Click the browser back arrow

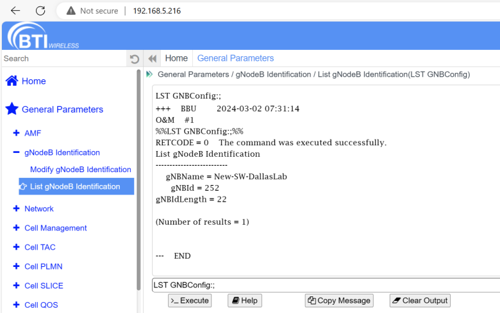click(15, 11)
